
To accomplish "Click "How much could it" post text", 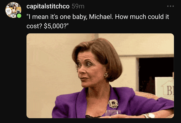I will pos(142,17).
